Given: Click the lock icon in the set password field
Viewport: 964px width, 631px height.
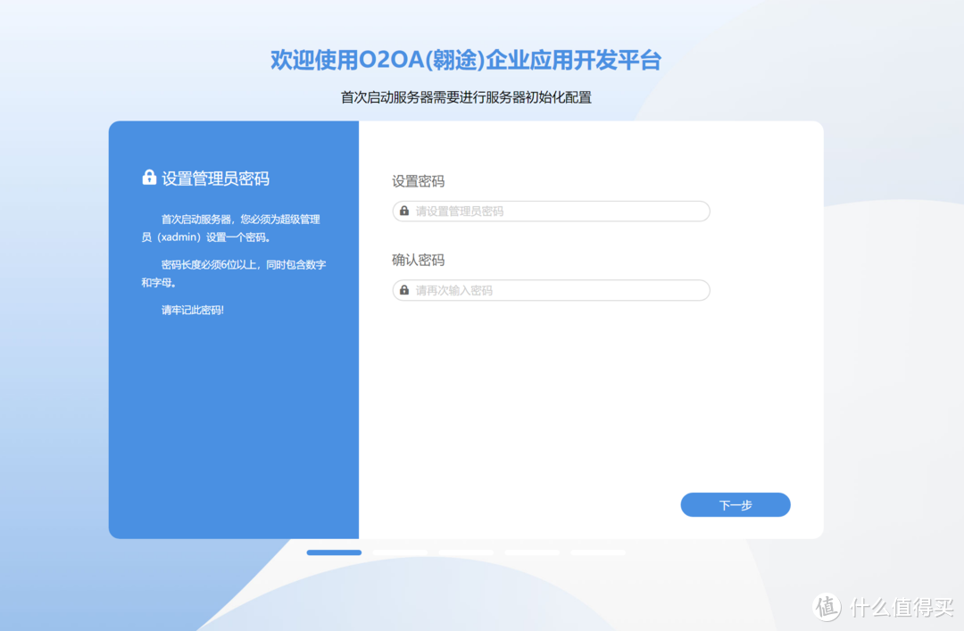Looking at the screenshot, I should click(x=406, y=211).
